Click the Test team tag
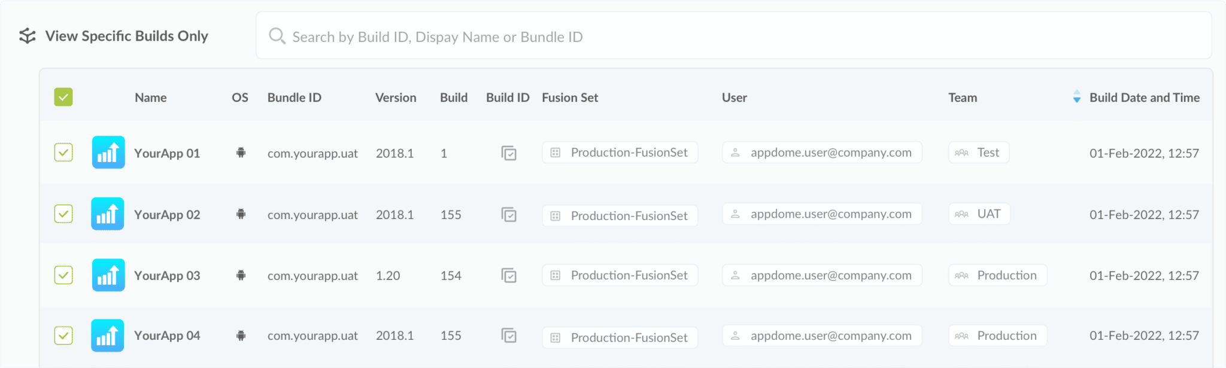The width and height of the screenshot is (1226, 368). pyautogui.click(x=979, y=153)
